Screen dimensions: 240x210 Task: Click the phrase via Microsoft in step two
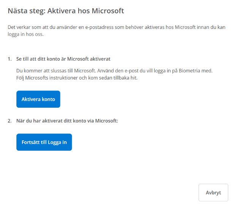coord(103,121)
